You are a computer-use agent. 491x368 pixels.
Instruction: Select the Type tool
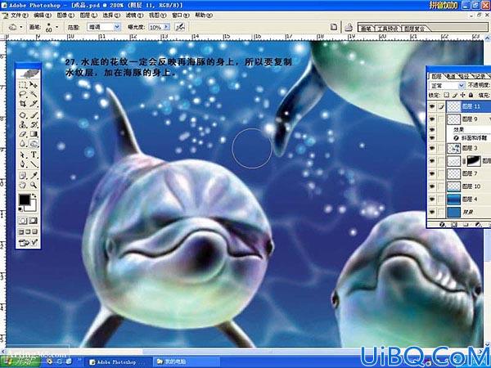click(x=34, y=155)
